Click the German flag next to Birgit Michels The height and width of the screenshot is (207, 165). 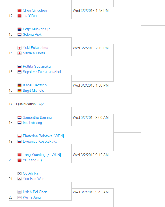(x=19, y=91)
